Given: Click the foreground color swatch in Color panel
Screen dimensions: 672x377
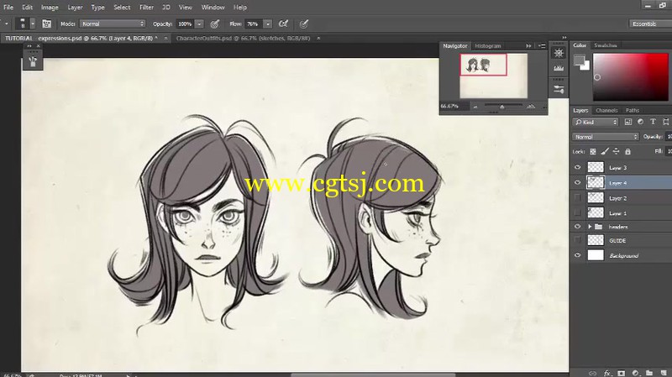Looking at the screenshot, I should 579,60.
